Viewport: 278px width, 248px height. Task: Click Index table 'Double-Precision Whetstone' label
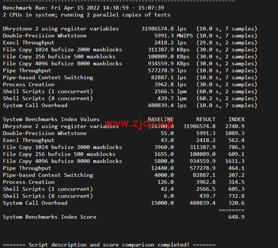coord(45,133)
